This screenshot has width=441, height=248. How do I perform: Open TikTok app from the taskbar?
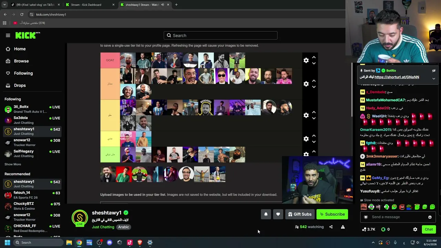tap(130, 242)
